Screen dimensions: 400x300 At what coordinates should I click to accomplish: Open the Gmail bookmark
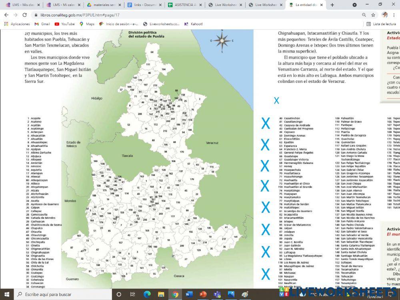tap(42, 24)
